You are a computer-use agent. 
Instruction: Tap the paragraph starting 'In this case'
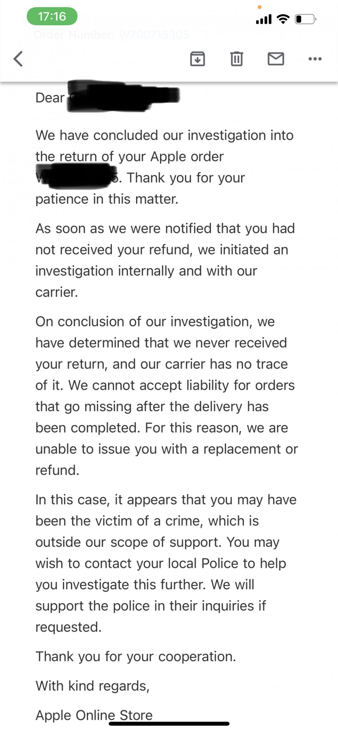(x=166, y=563)
